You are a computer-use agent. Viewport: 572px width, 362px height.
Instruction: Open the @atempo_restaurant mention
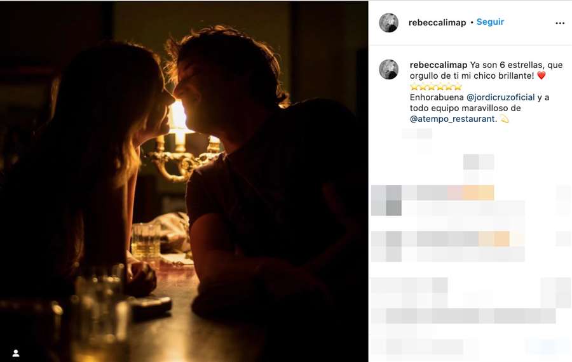(x=453, y=119)
